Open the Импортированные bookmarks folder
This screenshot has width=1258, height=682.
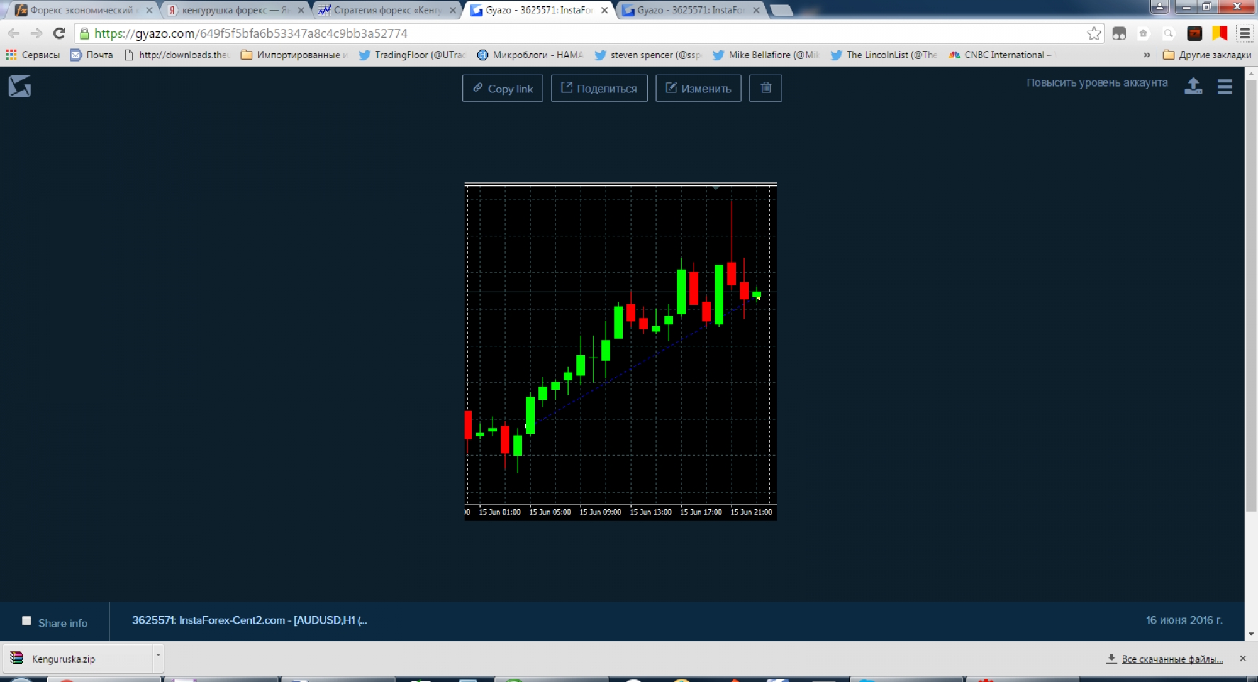(x=293, y=55)
